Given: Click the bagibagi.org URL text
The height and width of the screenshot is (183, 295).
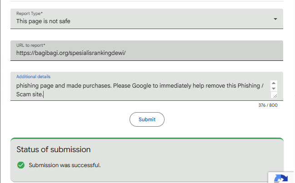Looking at the screenshot, I should 70,53.
